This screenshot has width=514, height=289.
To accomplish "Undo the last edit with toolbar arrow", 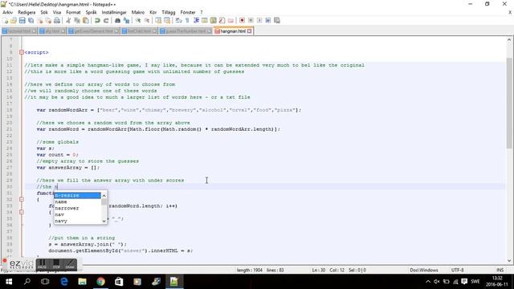I will (x=97, y=21).
